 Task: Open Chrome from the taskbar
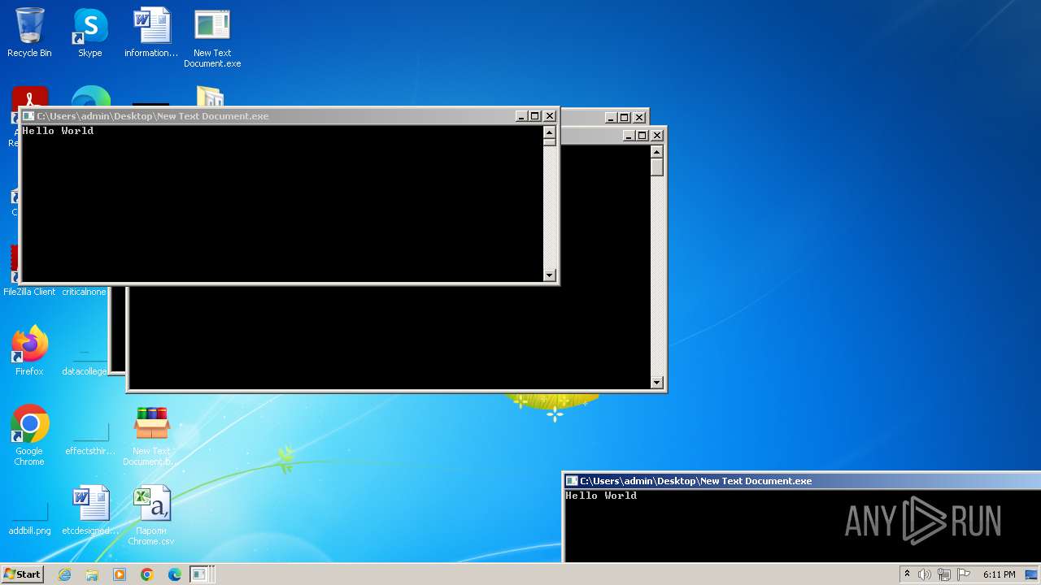point(147,574)
